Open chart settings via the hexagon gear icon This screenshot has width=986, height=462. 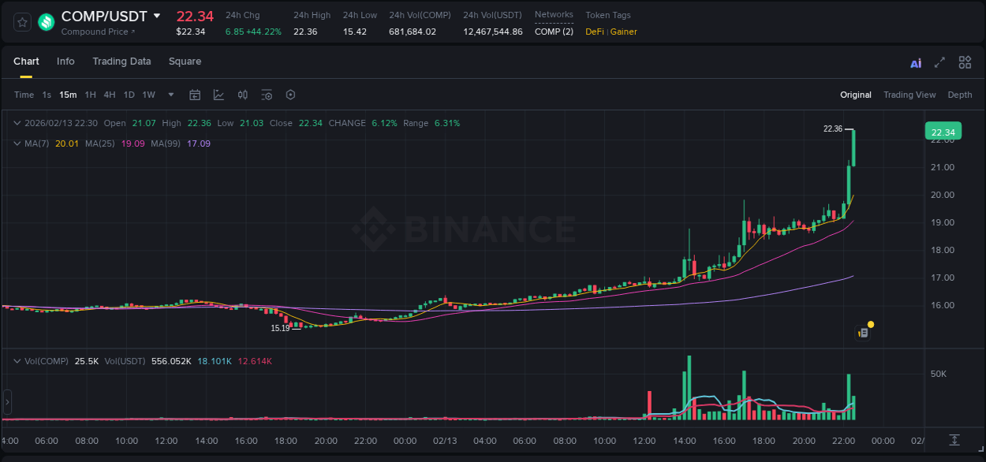pyautogui.click(x=290, y=95)
